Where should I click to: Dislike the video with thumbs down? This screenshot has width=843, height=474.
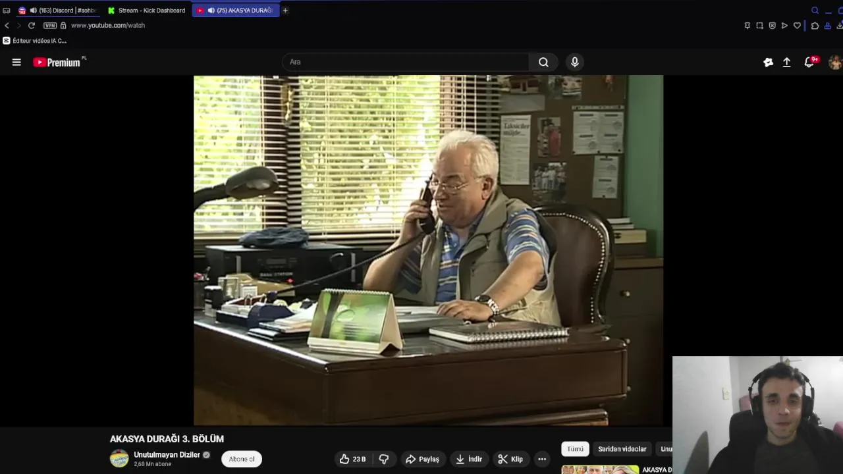384,459
